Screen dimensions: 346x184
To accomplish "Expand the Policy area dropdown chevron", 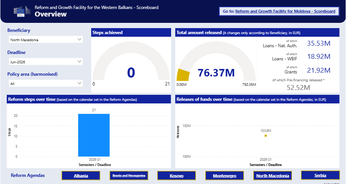I will pos(80,83).
